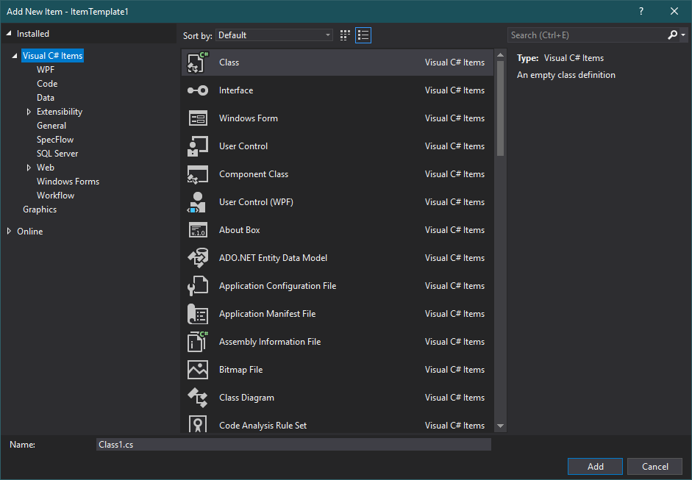
Task: Select the ADO.NET Entity Data Model icon
Action: tap(198, 258)
